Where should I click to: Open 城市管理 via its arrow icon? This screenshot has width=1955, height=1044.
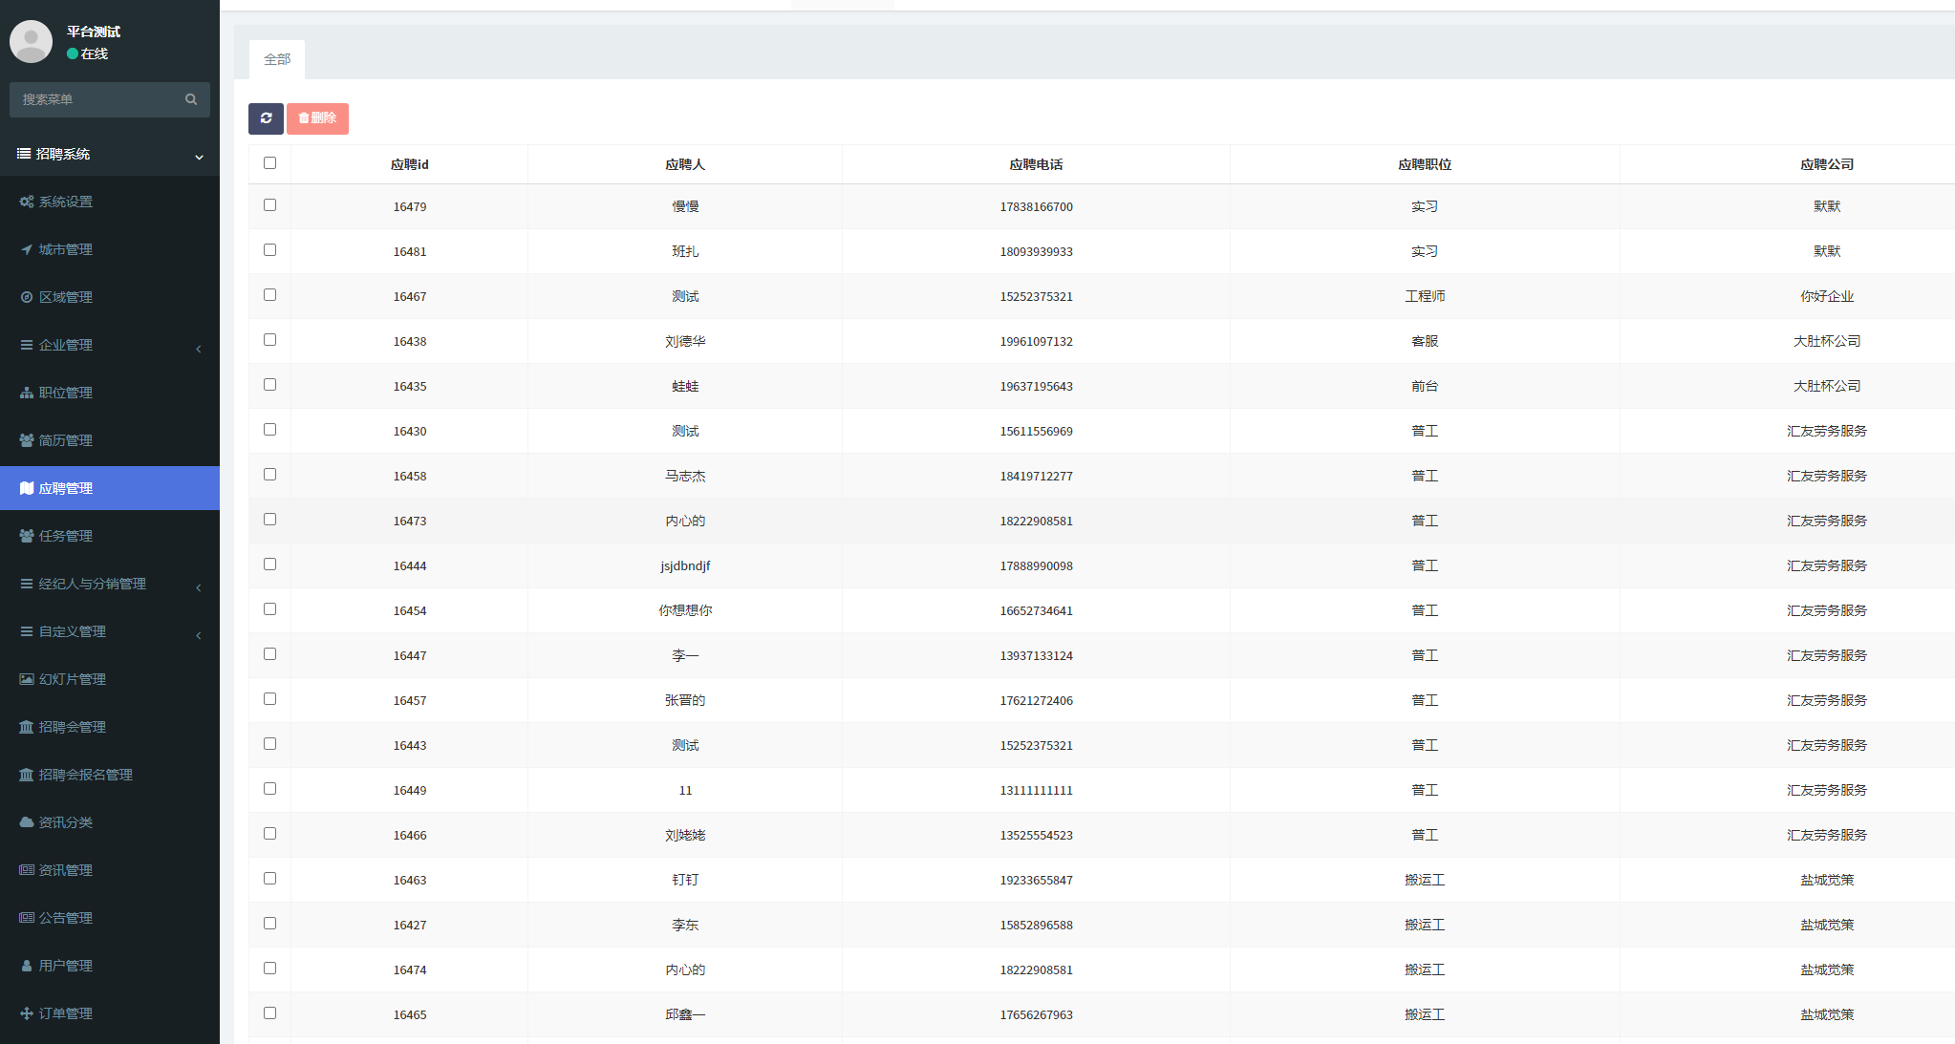tap(27, 249)
